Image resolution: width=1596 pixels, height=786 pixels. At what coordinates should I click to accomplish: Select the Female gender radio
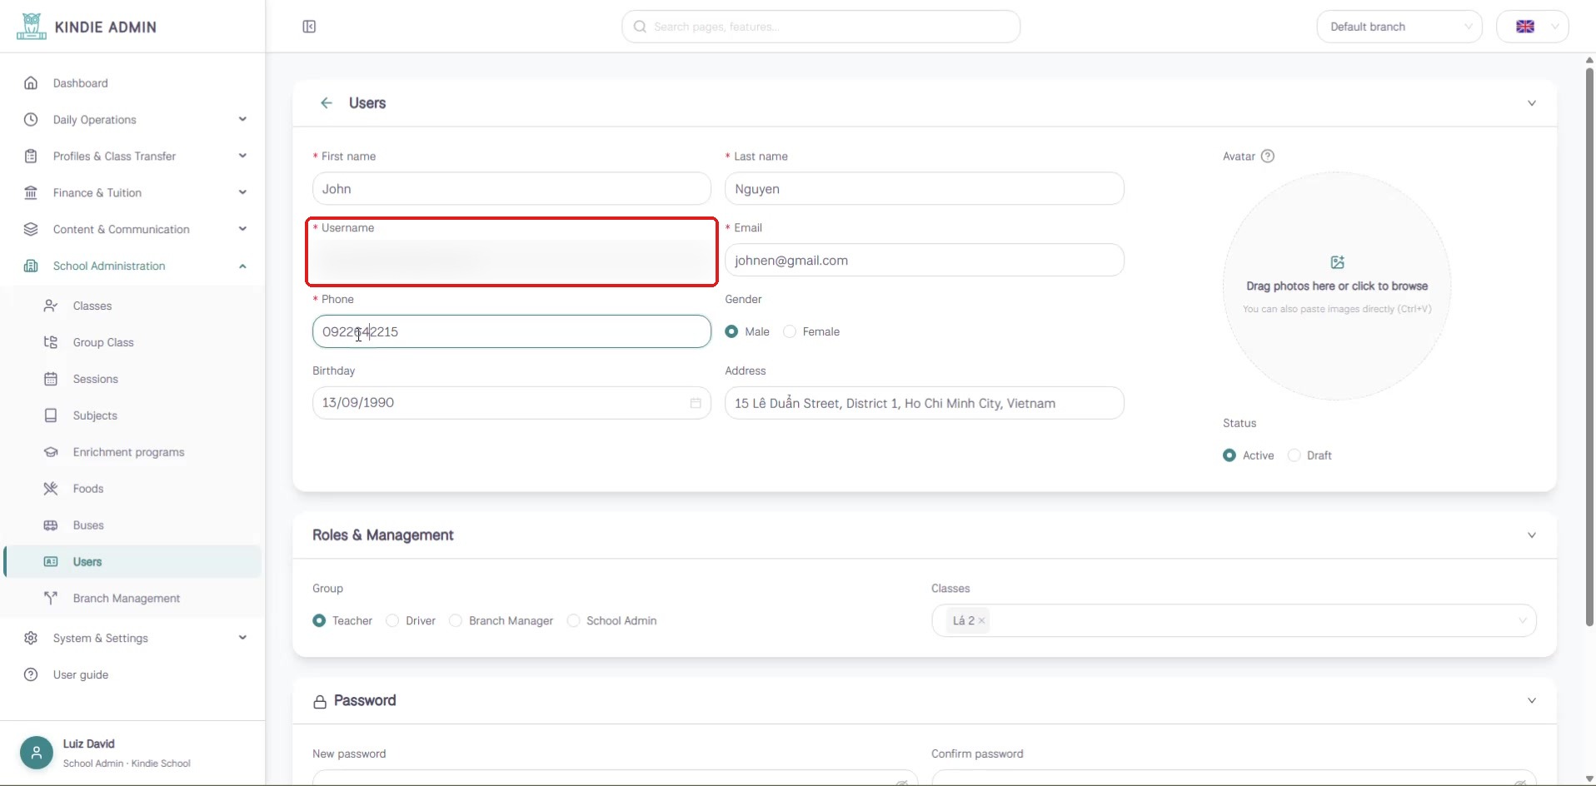790,331
